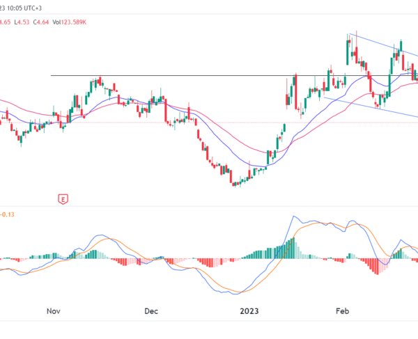
Task: Click the -0.13 MACD value
Action: pyautogui.click(x=7, y=214)
